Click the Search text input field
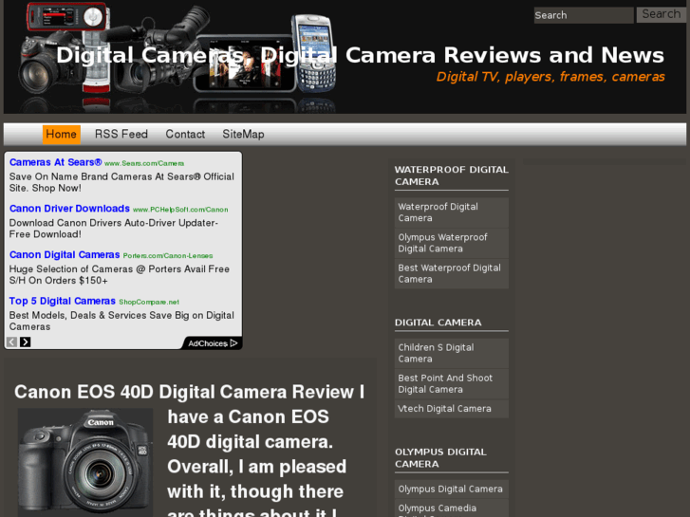This screenshot has width=690, height=517. tap(584, 15)
